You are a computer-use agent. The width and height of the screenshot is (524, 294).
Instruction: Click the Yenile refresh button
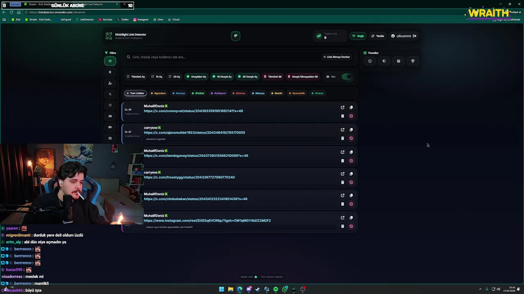(377, 36)
